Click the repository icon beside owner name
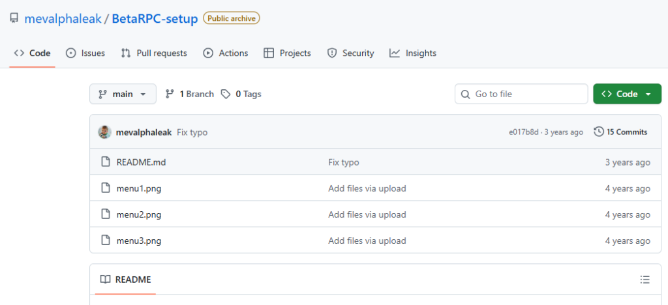The height and width of the screenshot is (305, 668). [x=14, y=19]
